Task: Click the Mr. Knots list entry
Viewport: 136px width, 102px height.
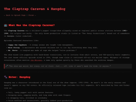Action: tap(42, 50)
